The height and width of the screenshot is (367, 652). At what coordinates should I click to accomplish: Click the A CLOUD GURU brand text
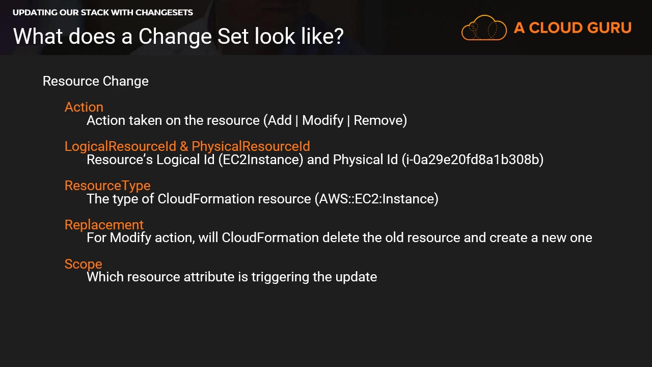[x=573, y=28]
